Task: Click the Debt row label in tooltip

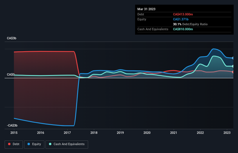Action: coord(141,14)
